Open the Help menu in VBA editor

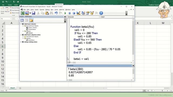click(x=73, y=10)
